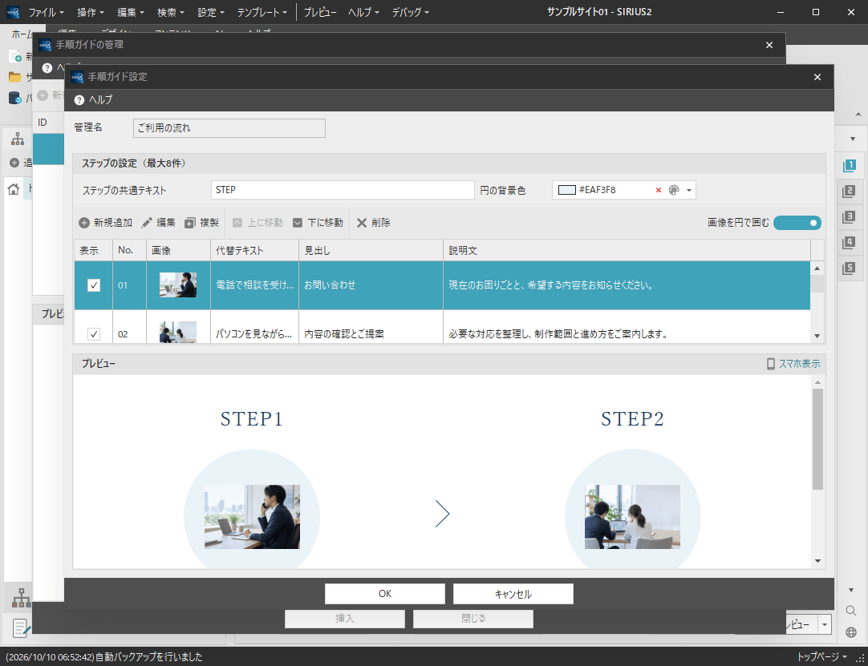Click the page edit icon at bottom left

(x=21, y=628)
